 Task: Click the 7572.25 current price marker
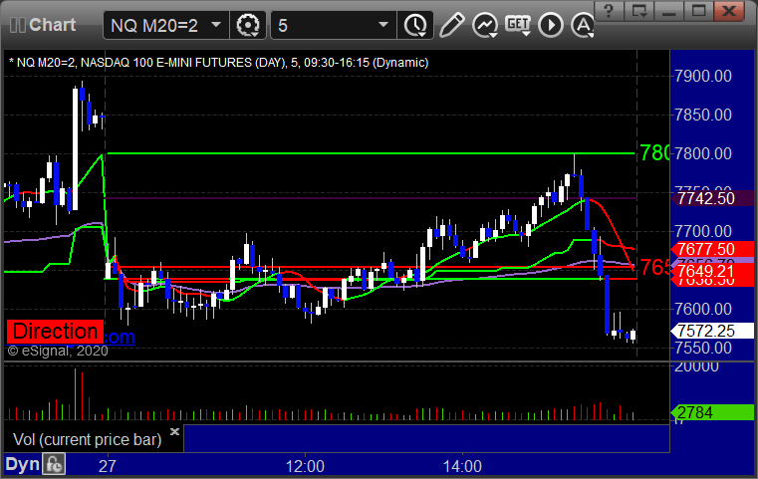[x=712, y=331]
